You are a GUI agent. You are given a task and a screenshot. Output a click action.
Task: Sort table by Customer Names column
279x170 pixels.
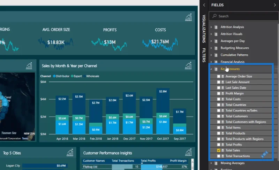[x=94, y=161]
